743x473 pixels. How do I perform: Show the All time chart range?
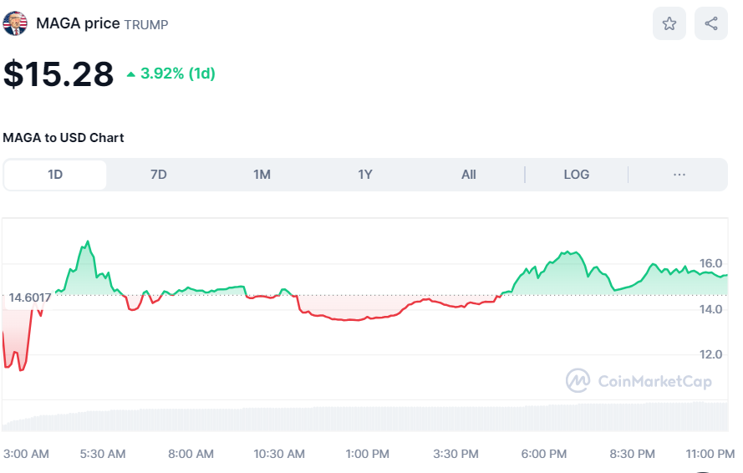pos(469,175)
